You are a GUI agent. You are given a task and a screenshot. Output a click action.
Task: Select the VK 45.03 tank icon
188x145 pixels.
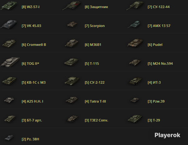(9, 24)
